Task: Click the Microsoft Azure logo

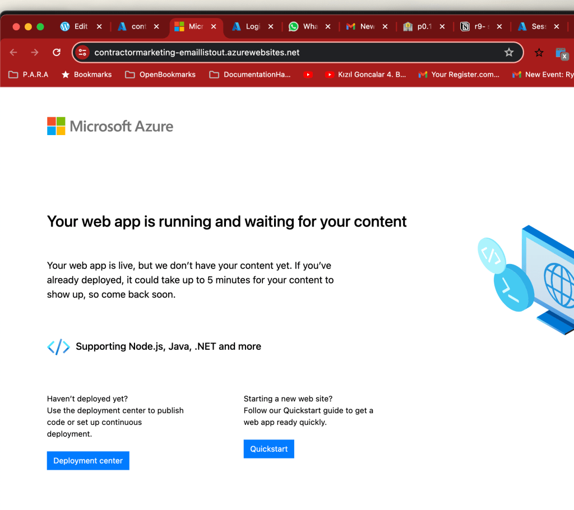Action: 110,126
